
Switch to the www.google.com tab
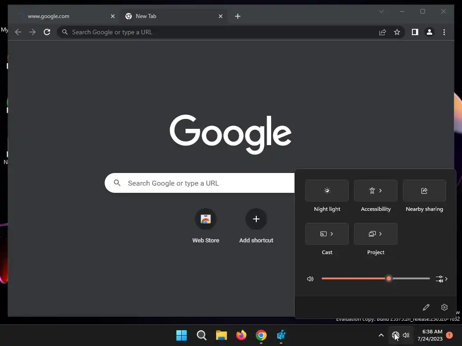pos(64,16)
